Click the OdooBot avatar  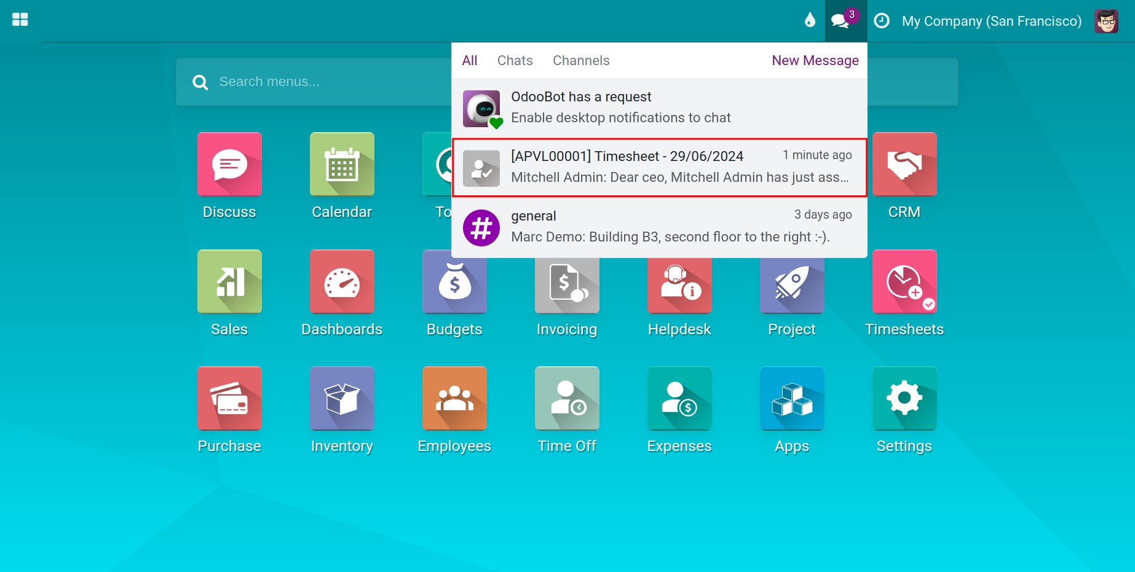[481, 109]
